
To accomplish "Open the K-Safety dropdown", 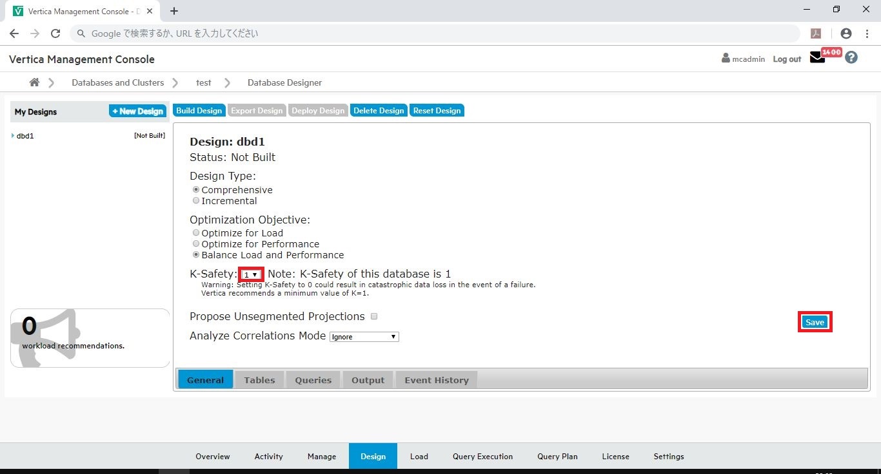I will tap(251, 274).
